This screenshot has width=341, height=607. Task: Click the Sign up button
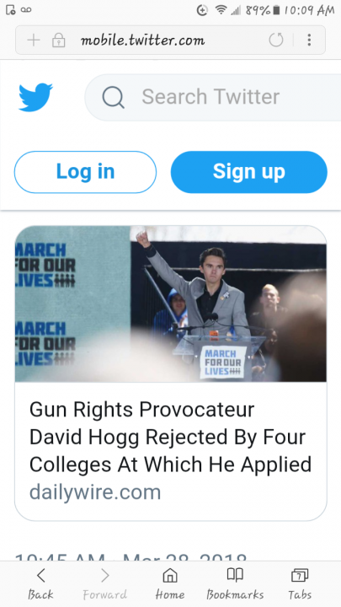point(249,172)
